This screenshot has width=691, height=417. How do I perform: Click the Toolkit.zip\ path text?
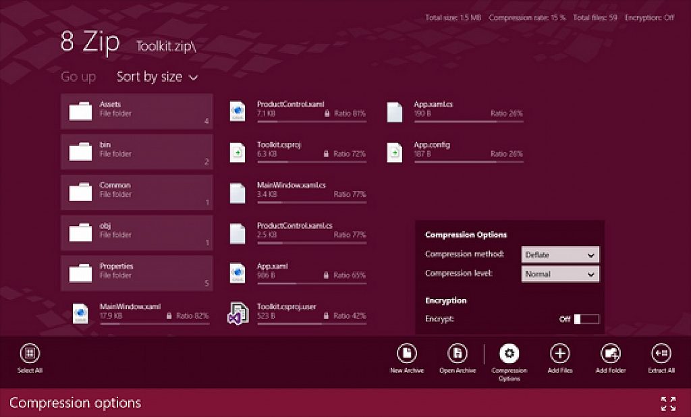coord(166,47)
